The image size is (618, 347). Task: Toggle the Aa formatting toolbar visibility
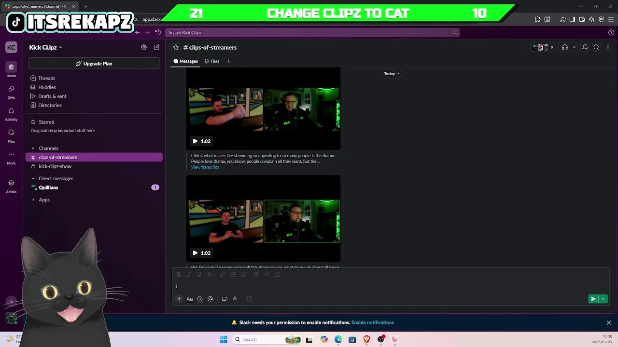pos(190,299)
